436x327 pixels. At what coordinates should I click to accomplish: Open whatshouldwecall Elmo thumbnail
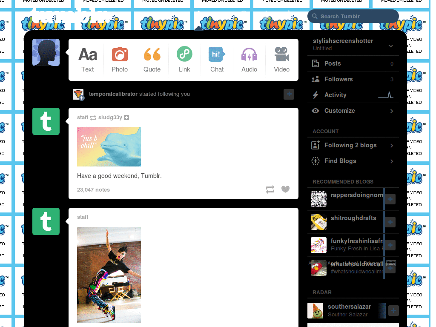point(318,268)
